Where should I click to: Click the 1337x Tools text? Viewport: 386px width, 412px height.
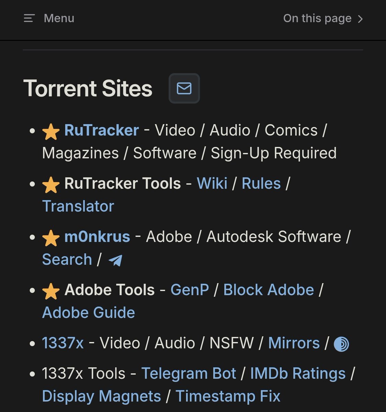coord(84,374)
